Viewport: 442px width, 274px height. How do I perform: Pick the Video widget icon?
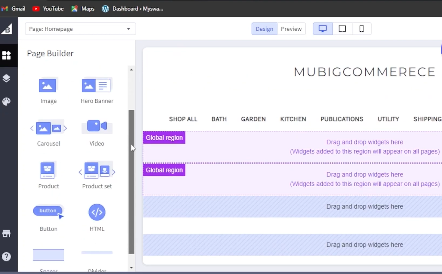(x=97, y=126)
